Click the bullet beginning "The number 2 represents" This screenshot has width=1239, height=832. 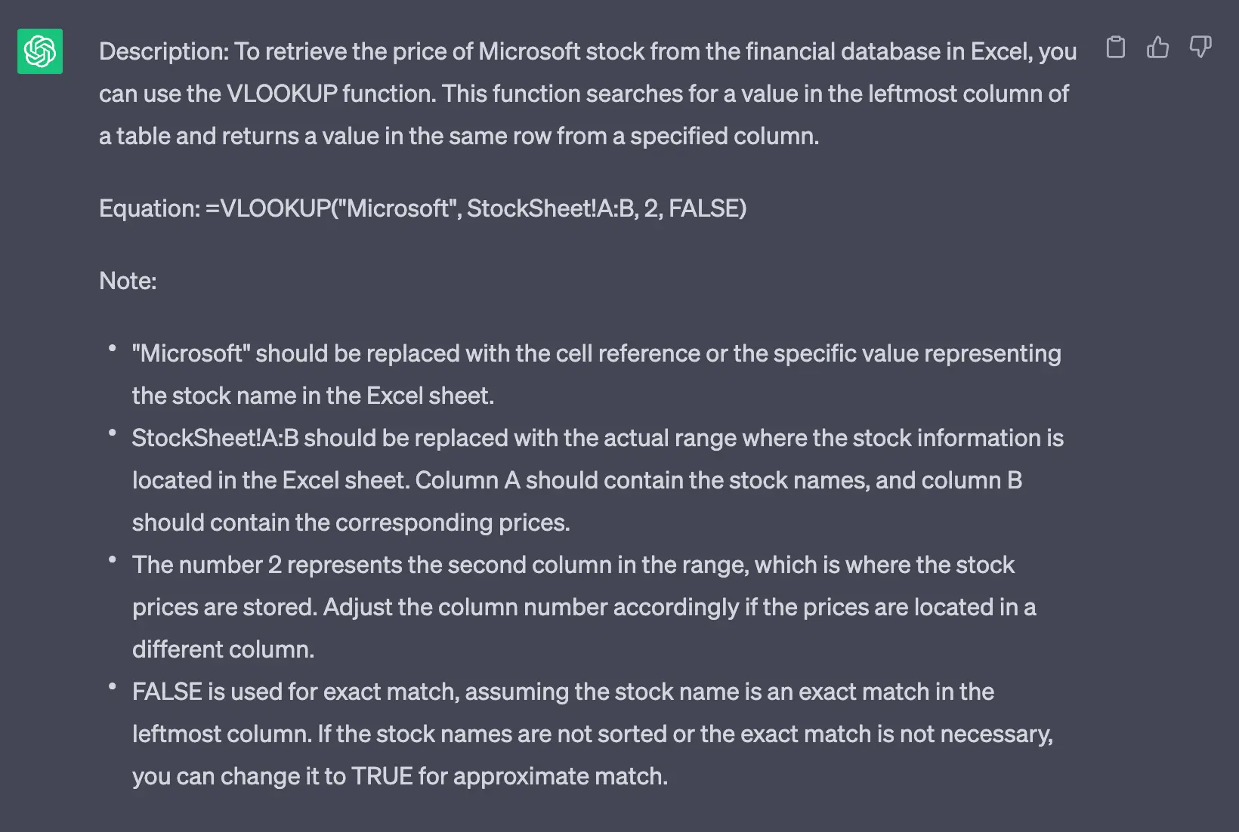click(584, 607)
